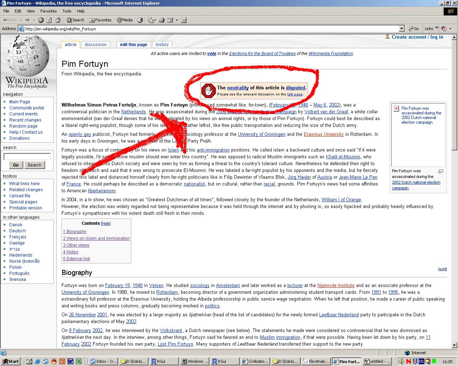Switch to the discussion tab

(x=96, y=45)
